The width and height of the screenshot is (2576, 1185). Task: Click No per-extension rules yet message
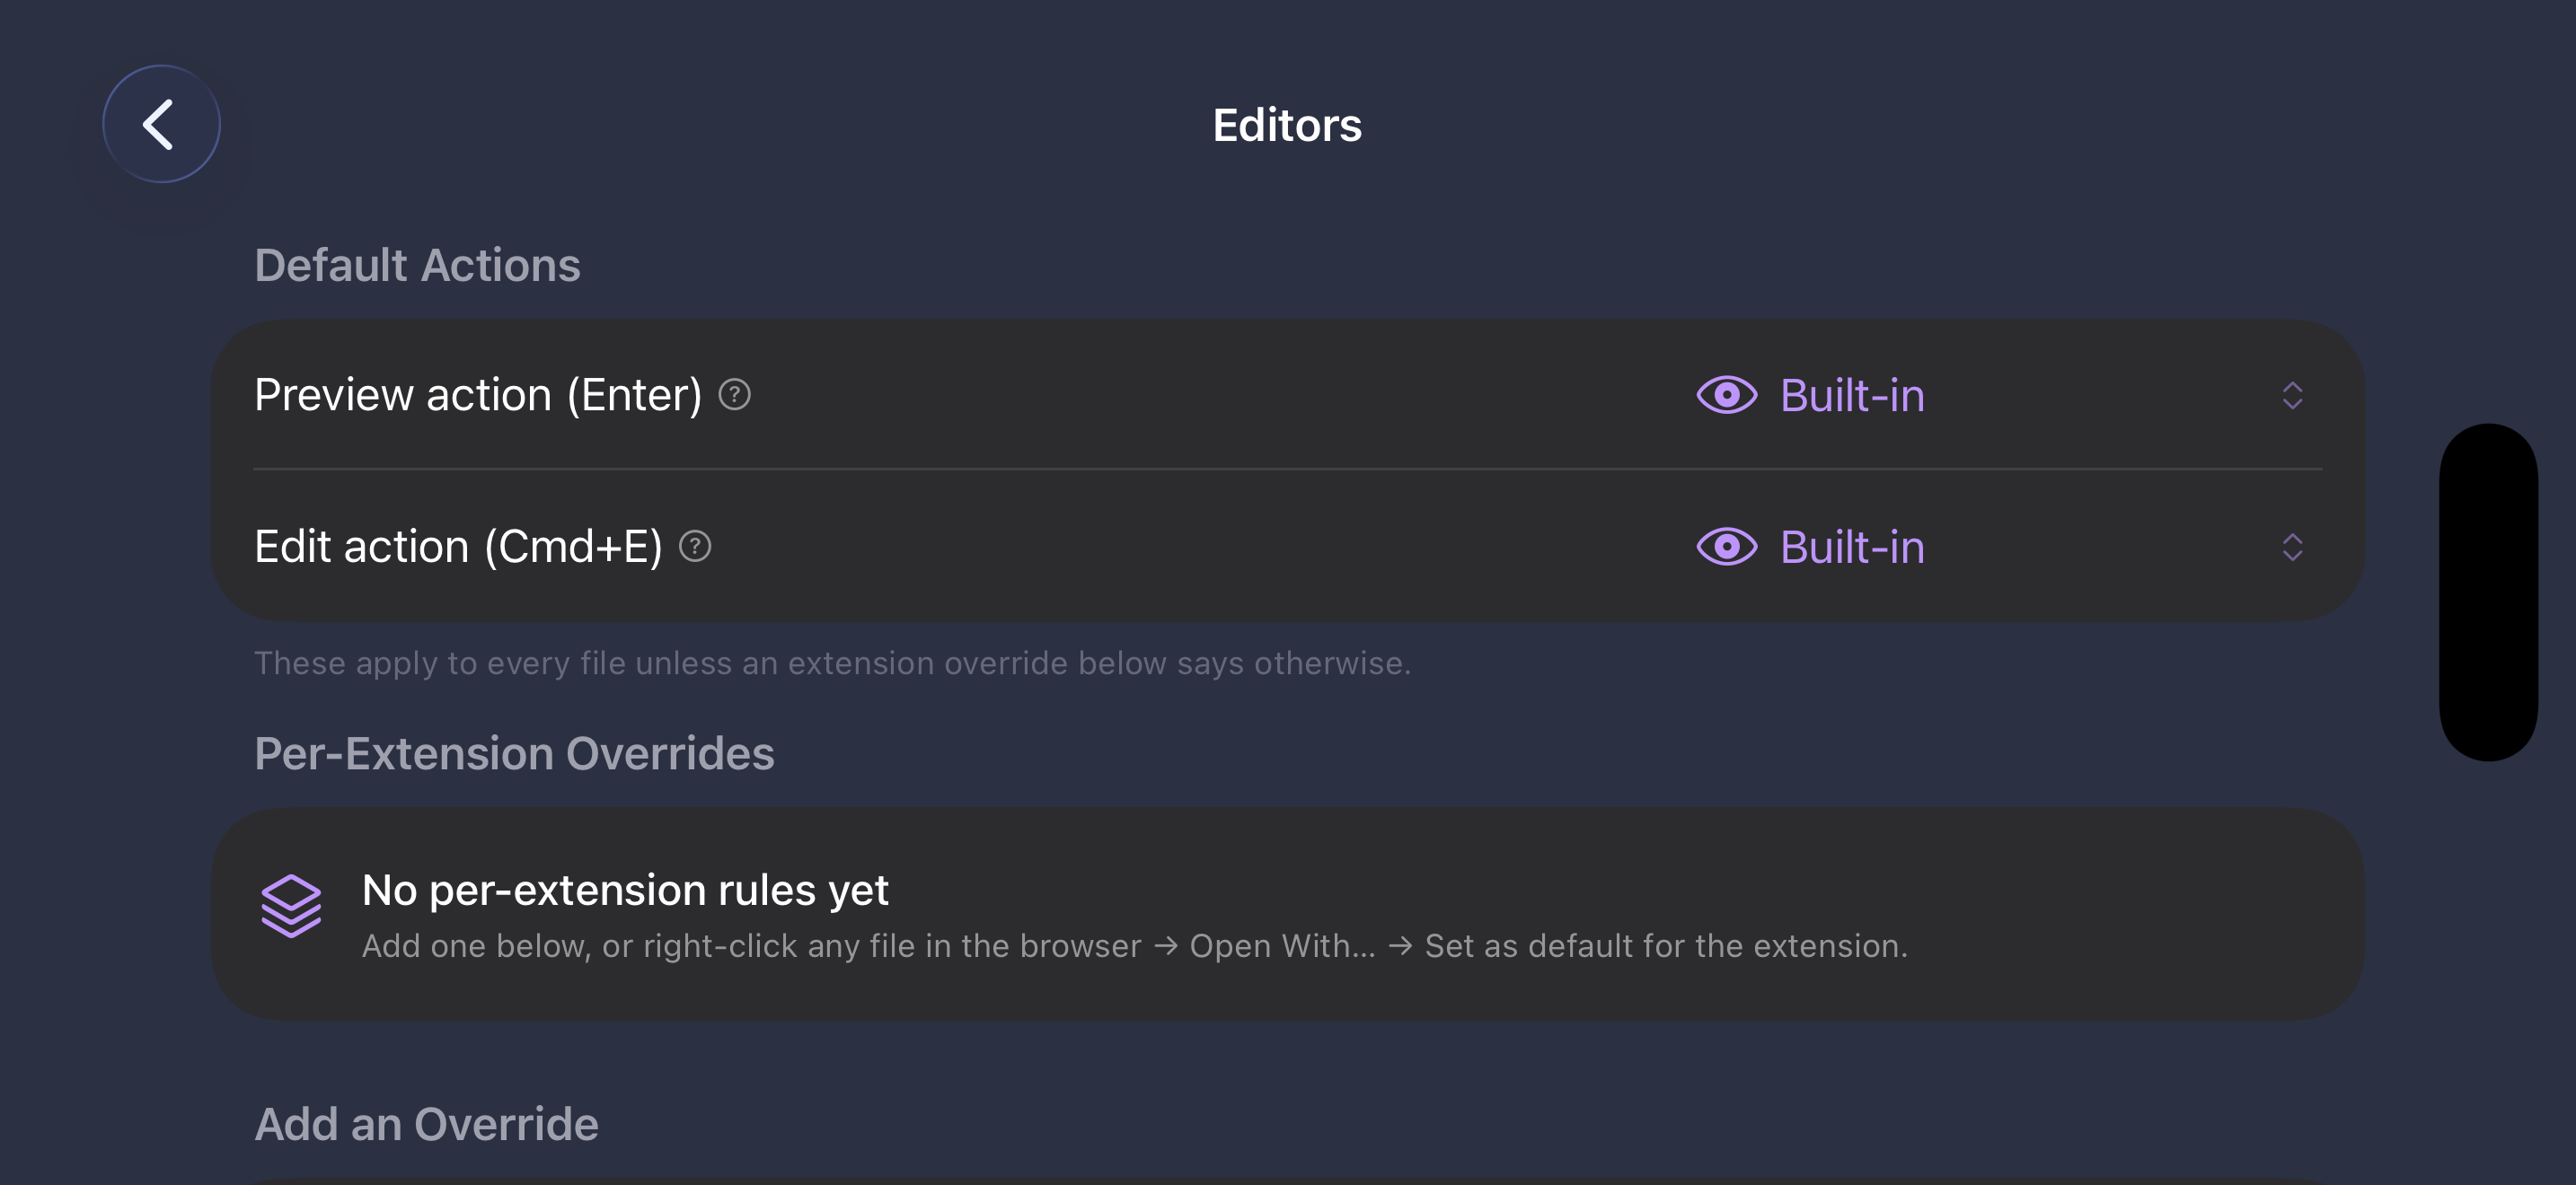625,891
